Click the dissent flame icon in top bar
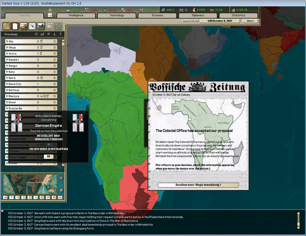The width and height of the screenshot is (306, 236). point(194,10)
